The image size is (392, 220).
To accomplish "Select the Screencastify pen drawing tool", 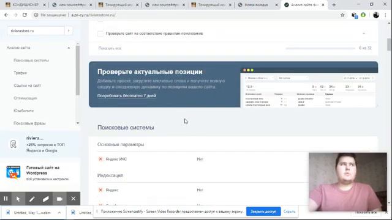I will [x=32, y=199].
